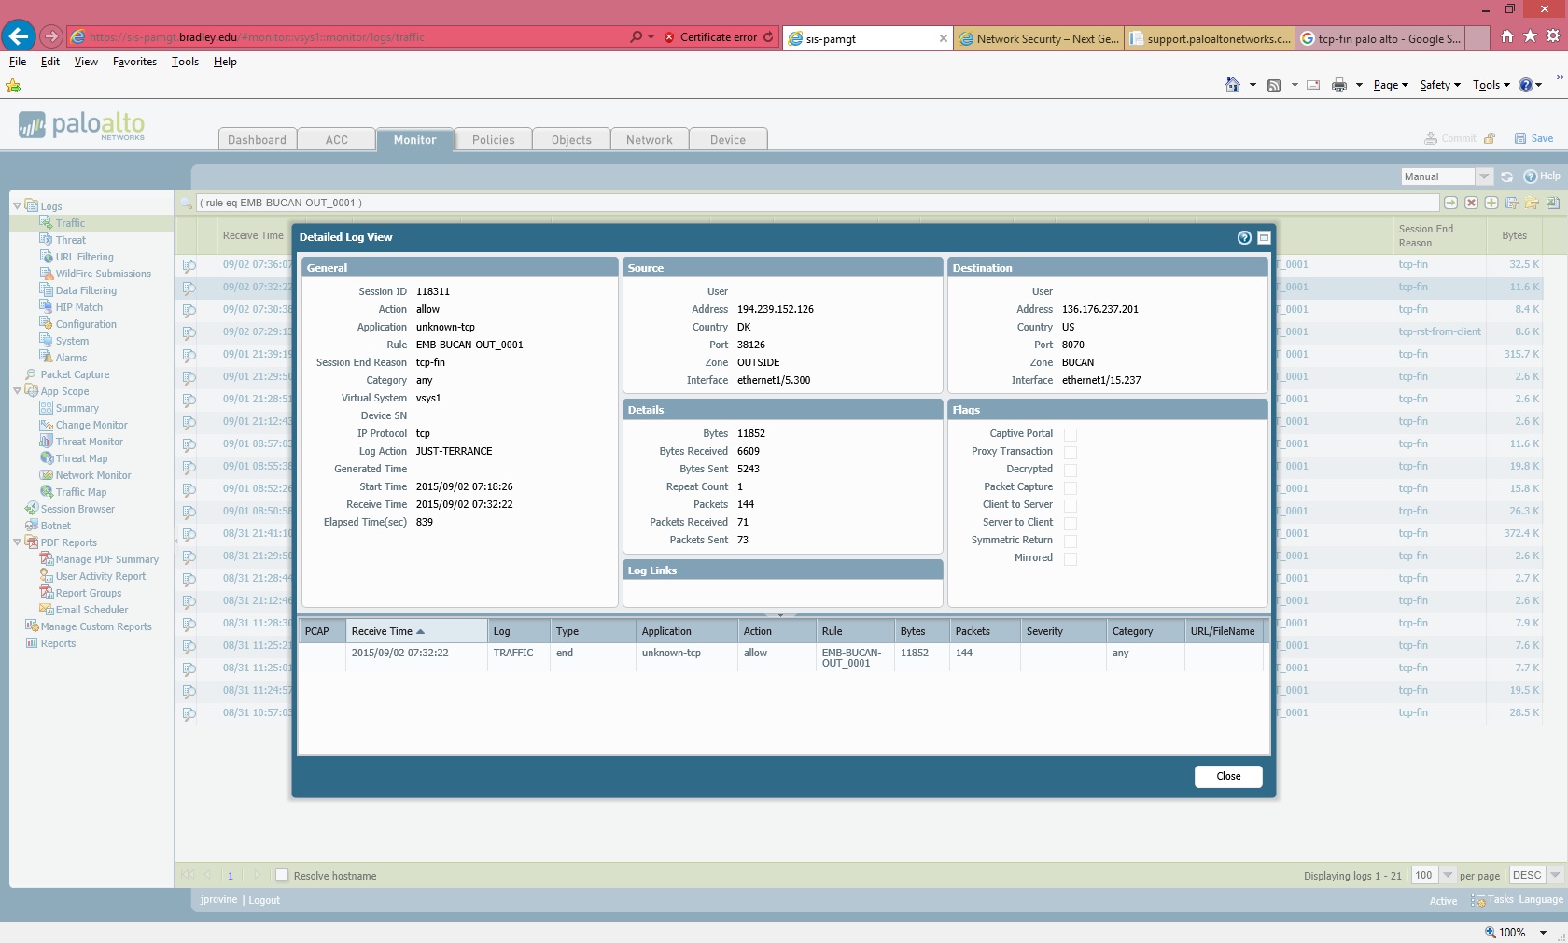Toggle the Decrypted flag checkbox
1568x943 pixels.
[x=1071, y=470]
